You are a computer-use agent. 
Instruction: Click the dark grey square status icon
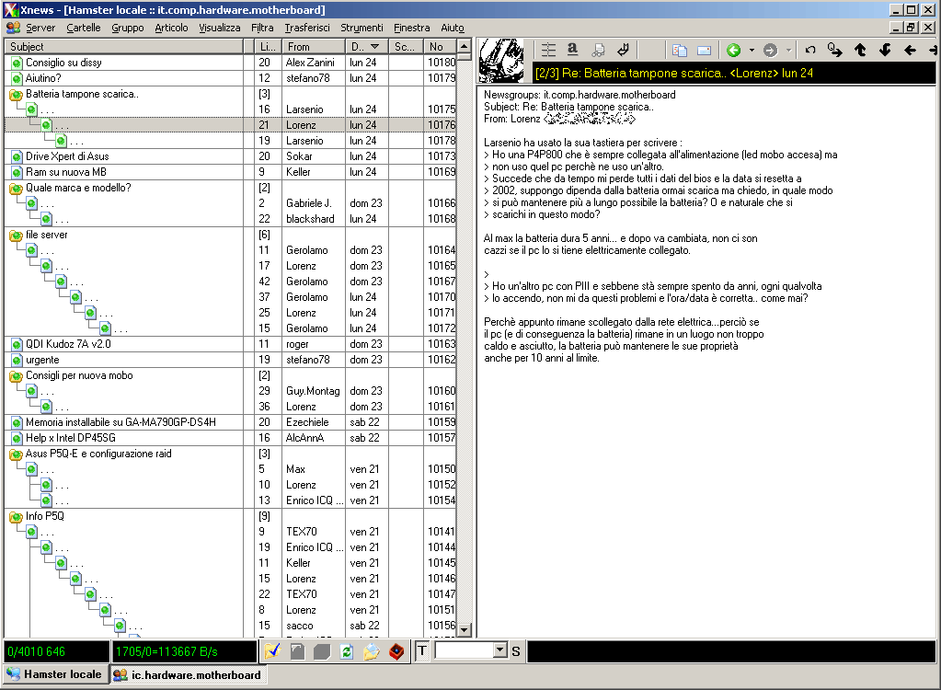point(322,651)
